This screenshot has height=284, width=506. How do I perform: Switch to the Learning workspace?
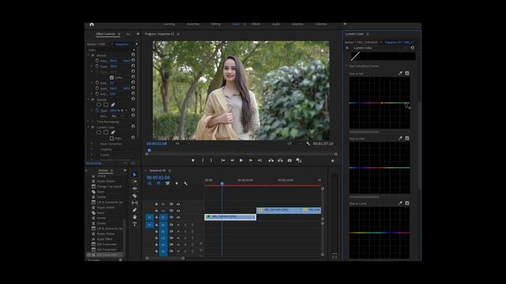[x=168, y=24]
